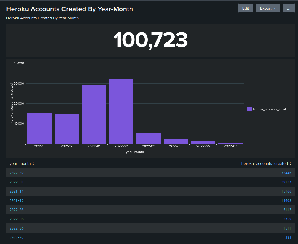Viewport: 298px width, 244px height.
Task: Open the more options ellipsis menu
Action: pyautogui.click(x=288, y=8)
